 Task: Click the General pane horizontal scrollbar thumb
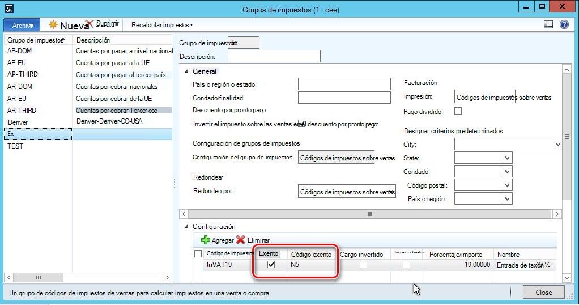pos(369,214)
